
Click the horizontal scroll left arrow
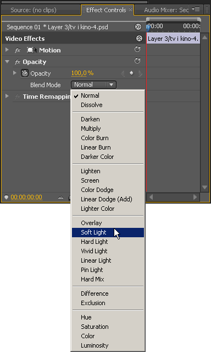tap(151, 197)
